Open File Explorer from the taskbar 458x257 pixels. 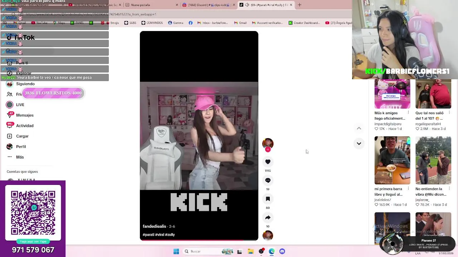click(x=250, y=251)
